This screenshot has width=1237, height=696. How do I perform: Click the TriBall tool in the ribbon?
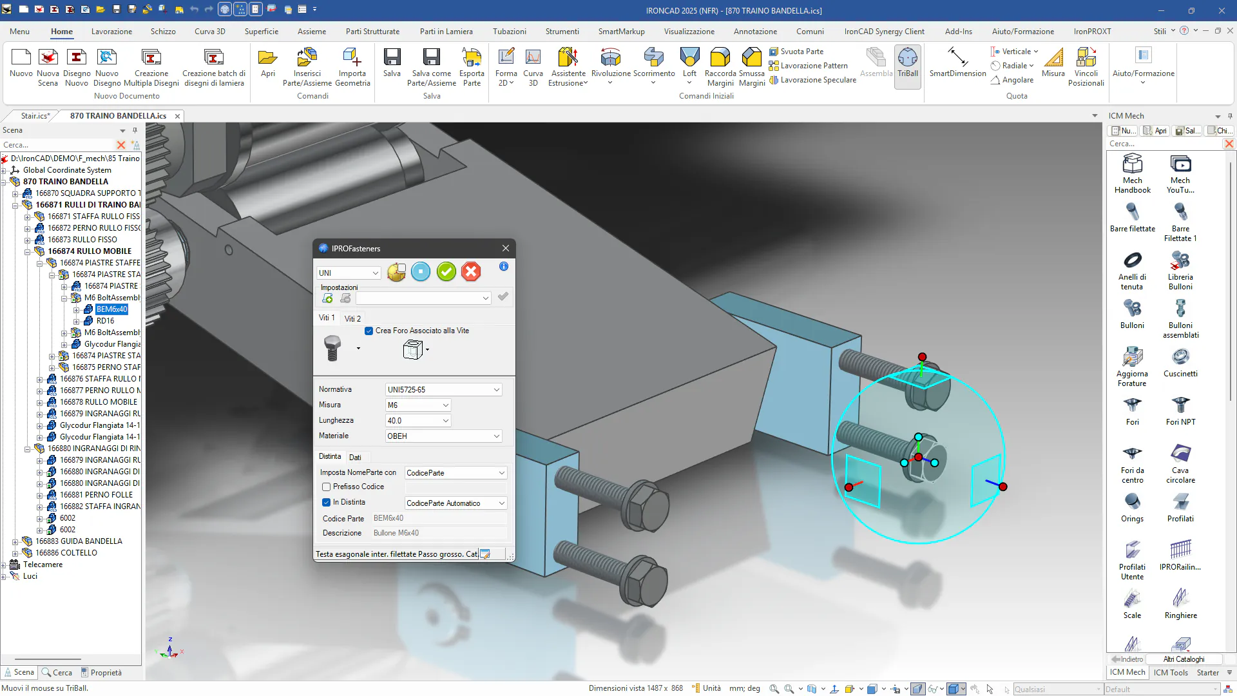[907, 63]
